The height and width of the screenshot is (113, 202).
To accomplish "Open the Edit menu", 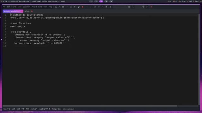I will 9,7.
